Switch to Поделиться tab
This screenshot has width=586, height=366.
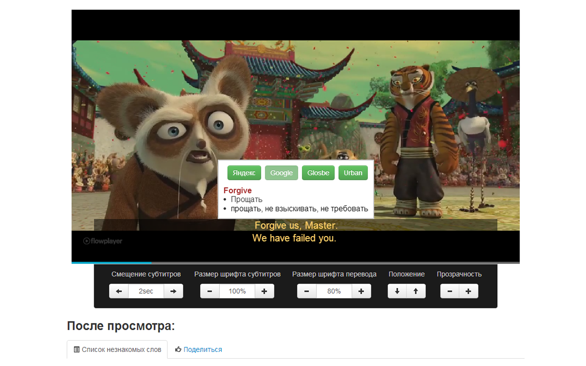pyautogui.click(x=199, y=350)
